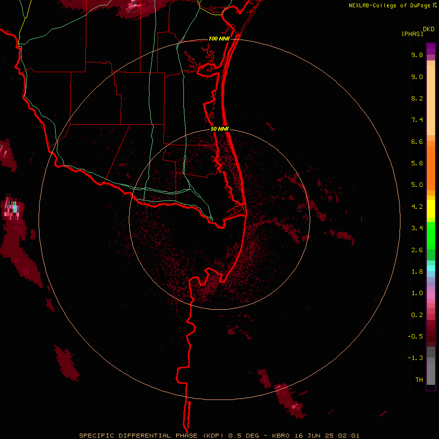Click the -1.3 value on the color scale
This screenshot has width=439, height=439.
click(x=415, y=359)
